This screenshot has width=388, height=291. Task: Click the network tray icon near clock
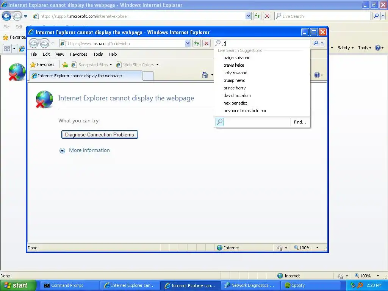(x=353, y=286)
